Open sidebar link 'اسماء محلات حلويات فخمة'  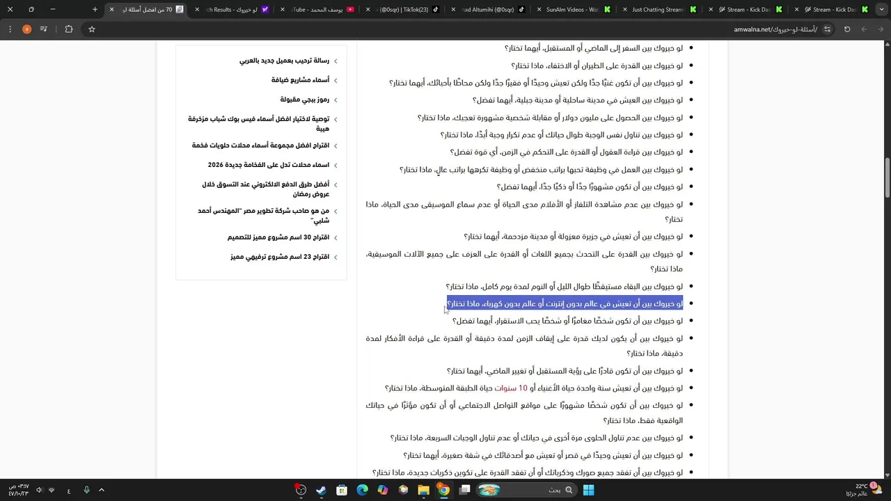(x=261, y=145)
